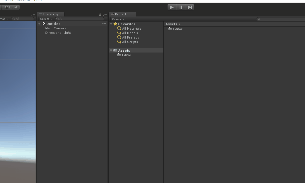The image size is (305, 183).
Task: Toggle the Hierarchy panel lock icon
Action: (x=100, y=15)
